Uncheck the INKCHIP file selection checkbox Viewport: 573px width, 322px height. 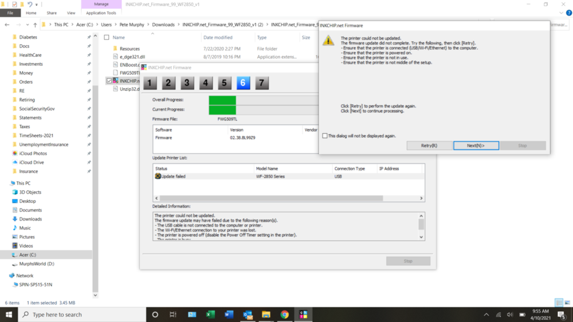(109, 81)
